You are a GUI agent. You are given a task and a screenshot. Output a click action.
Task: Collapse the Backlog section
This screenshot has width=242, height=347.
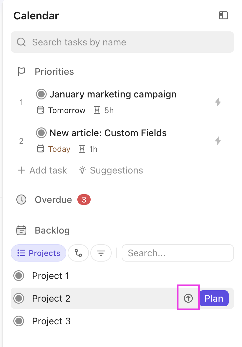[x=52, y=231]
